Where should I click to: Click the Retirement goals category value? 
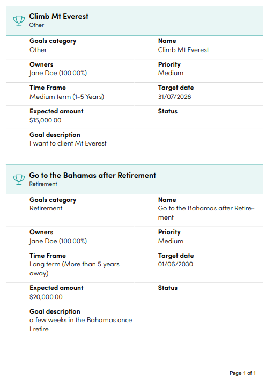[46, 208]
